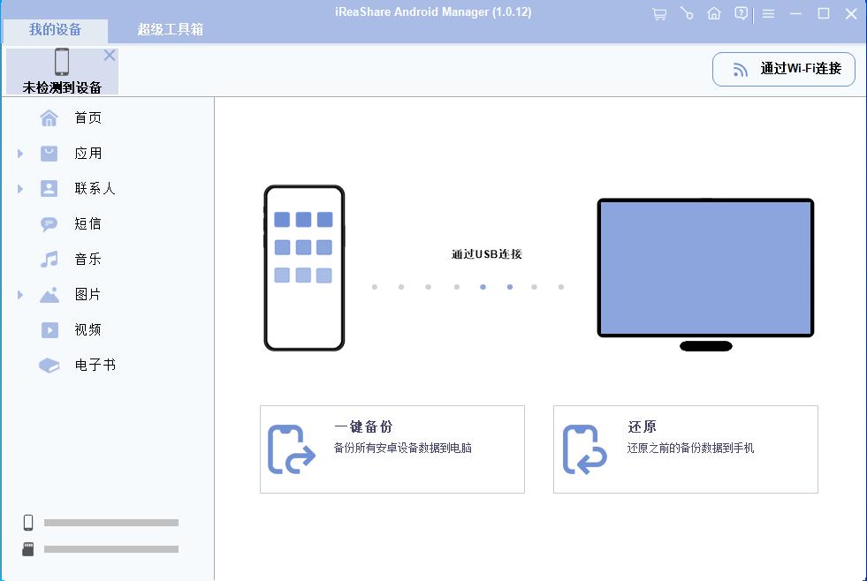Image resolution: width=867 pixels, height=581 pixels.
Task: Open the help question mark icon
Action: [x=742, y=14]
